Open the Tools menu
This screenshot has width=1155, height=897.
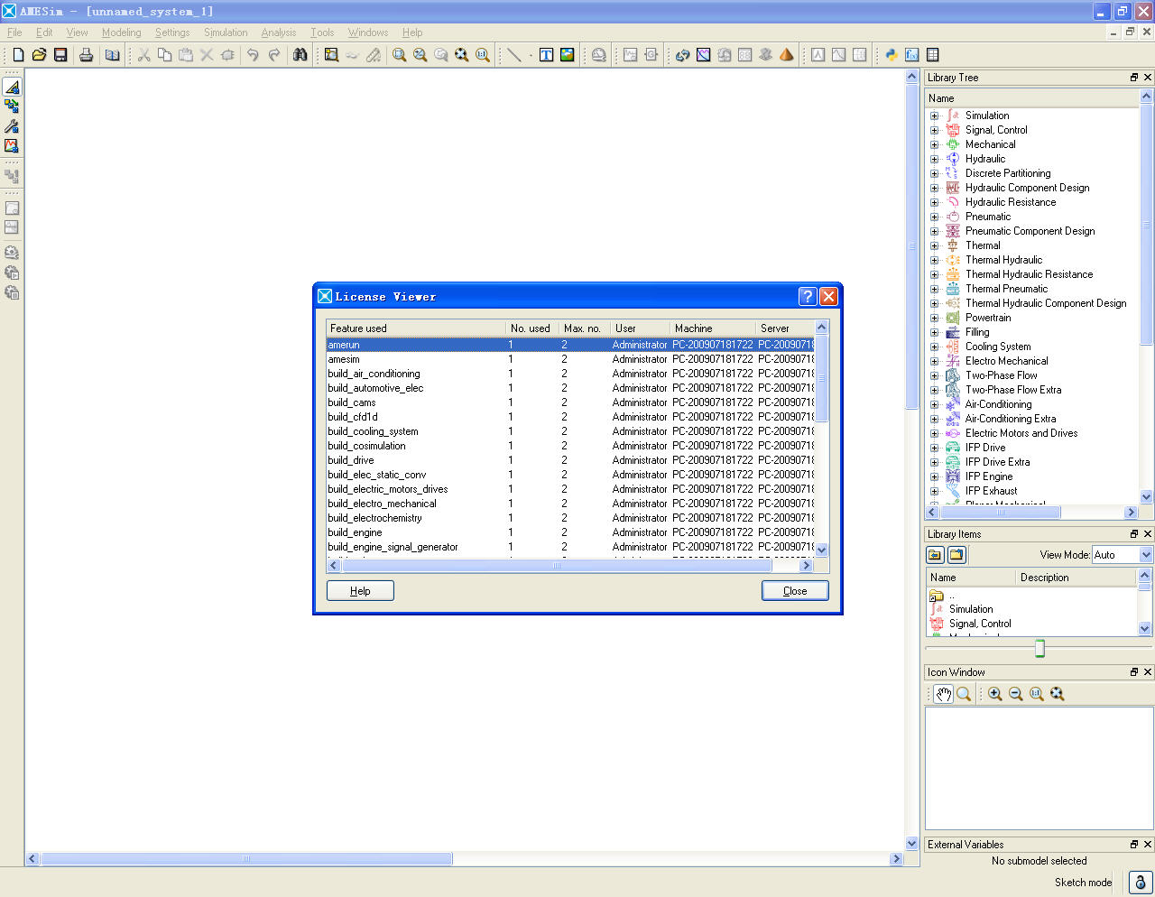coord(322,32)
